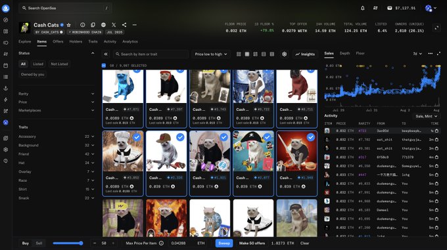This screenshot has height=250, width=447.
Task: Filter status to Owned by you
Action: [32, 74]
